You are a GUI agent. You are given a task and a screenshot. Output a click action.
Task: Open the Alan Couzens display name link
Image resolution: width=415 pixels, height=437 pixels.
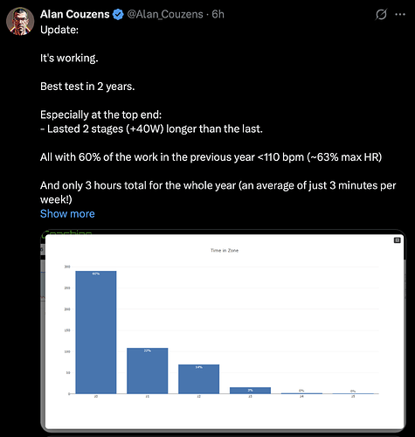click(x=75, y=14)
